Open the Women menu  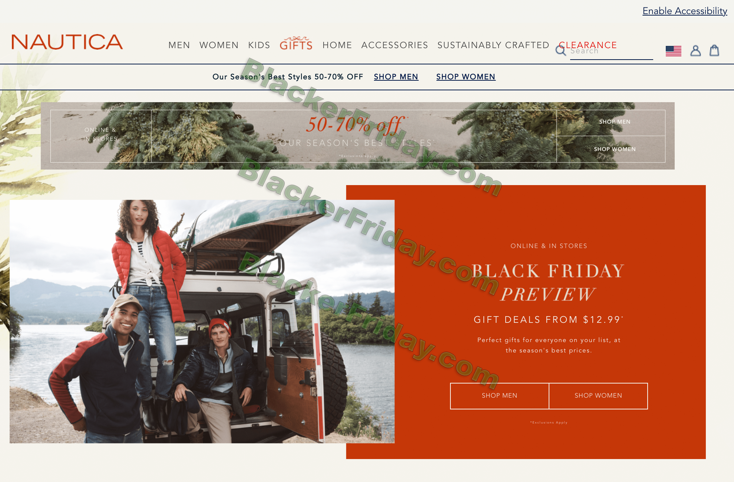[219, 45]
